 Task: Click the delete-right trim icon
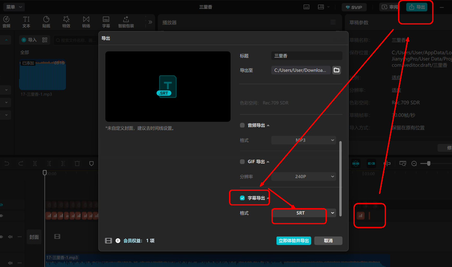(63, 163)
